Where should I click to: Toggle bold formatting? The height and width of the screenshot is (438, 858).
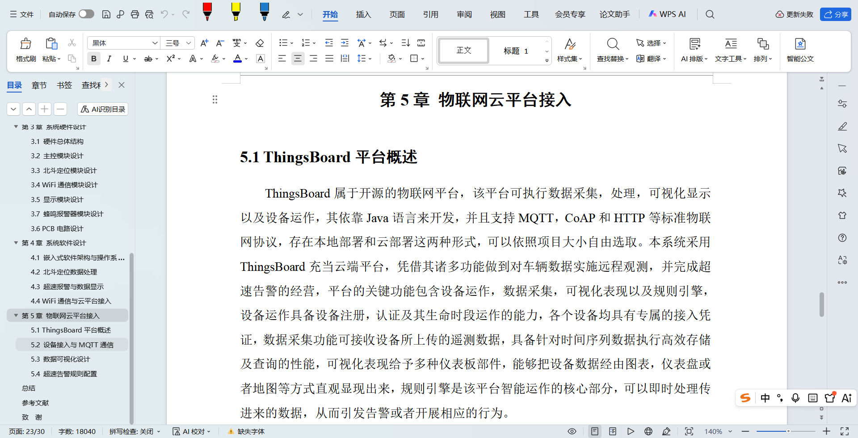[94, 59]
